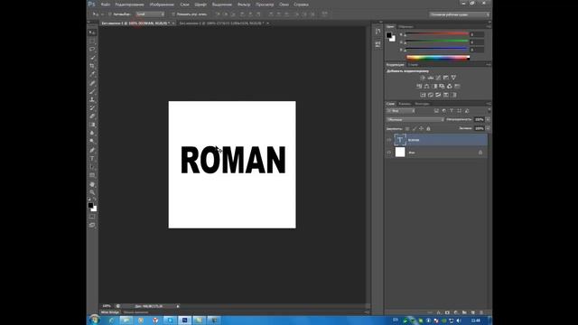The width and height of the screenshot is (578, 325).
Task: Open the Color panel flyout menu
Action: (489, 27)
